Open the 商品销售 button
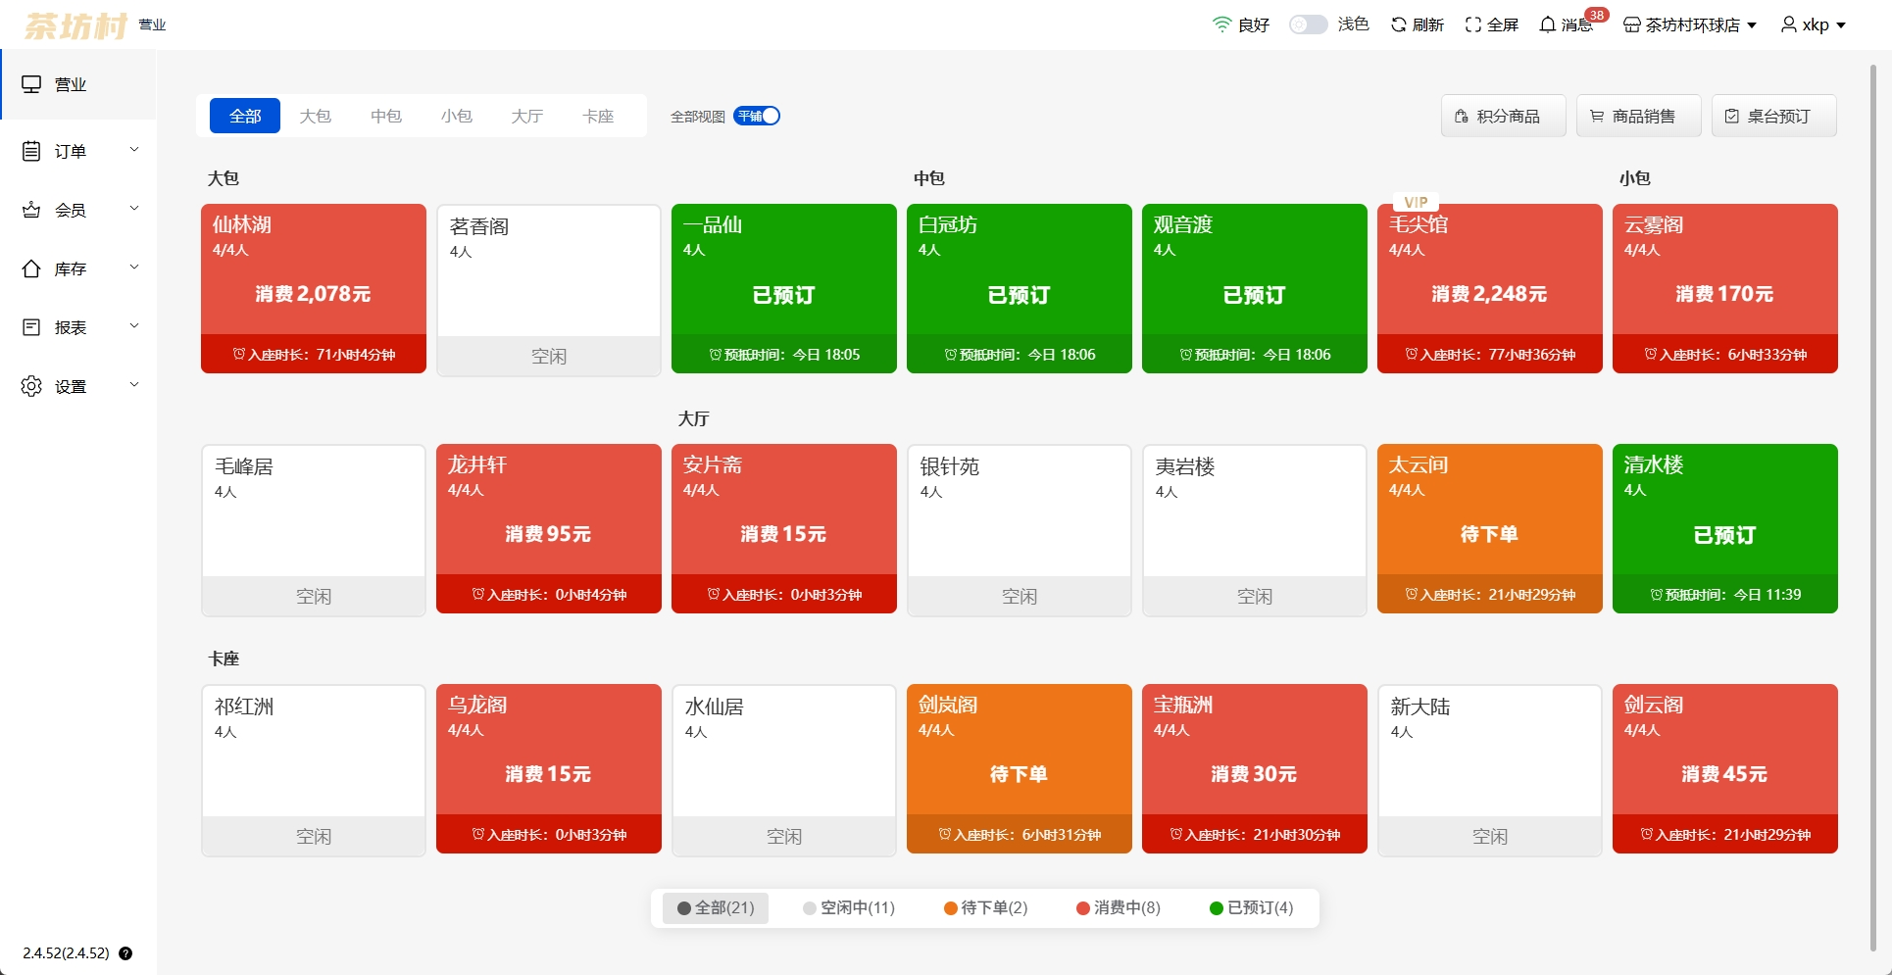The image size is (1892, 975). 1639,116
